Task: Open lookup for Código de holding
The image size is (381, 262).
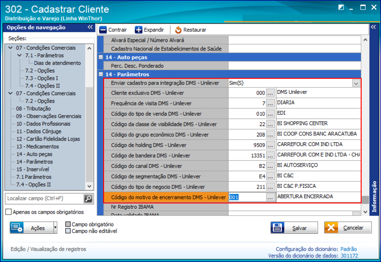Action: point(270,145)
